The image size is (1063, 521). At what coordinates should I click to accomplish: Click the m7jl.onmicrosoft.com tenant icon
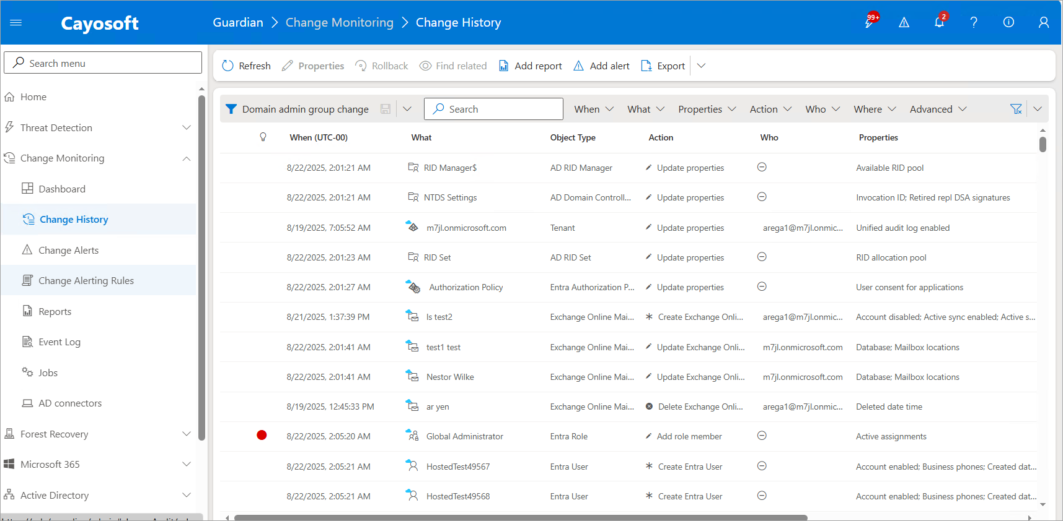coord(412,226)
